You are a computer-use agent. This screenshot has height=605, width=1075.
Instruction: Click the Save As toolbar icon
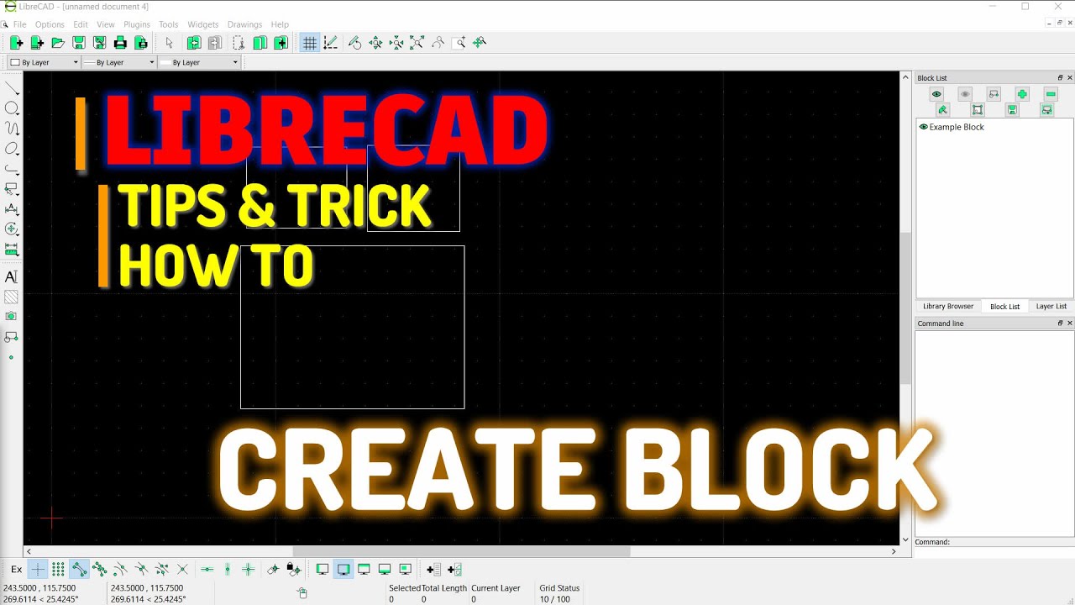click(x=100, y=43)
